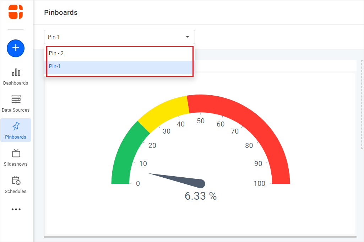Click the orange Bold BI logo
Image resolution: width=364 pixels, height=242 pixels.
pyautogui.click(x=16, y=12)
